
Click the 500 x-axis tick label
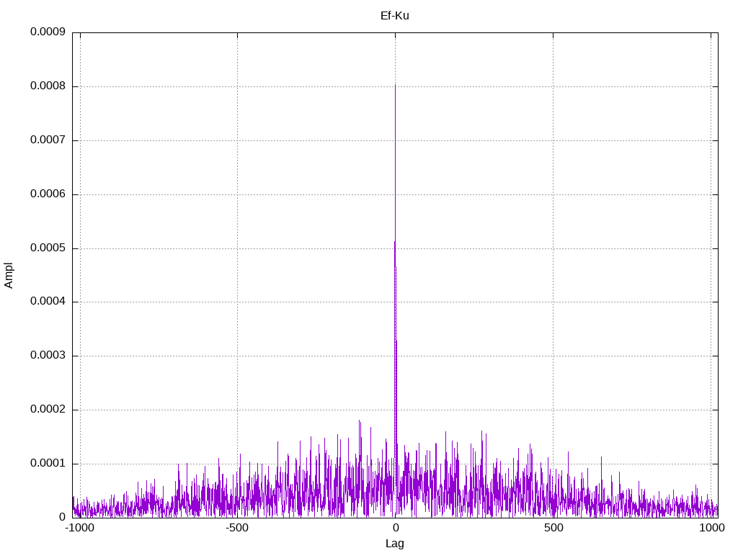point(553,528)
